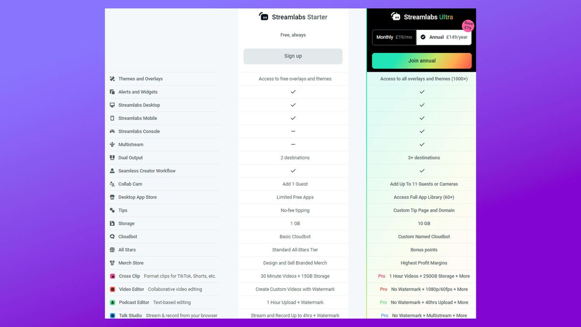Select the Monthly £19/mo billing option

coord(394,37)
